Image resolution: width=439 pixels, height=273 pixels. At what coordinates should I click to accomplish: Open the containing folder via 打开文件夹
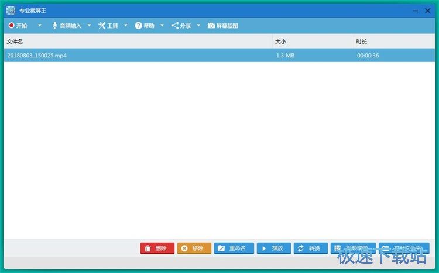404,248
